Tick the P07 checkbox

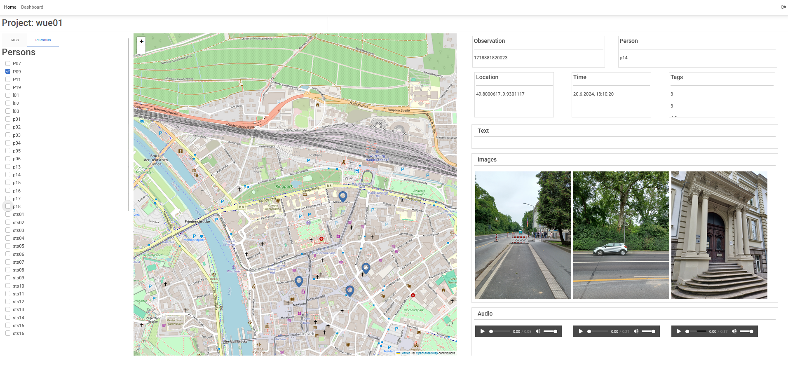coord(8,63)
